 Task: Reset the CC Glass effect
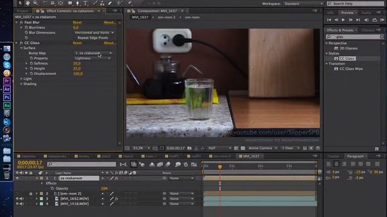pyautogui.click(x=77, y=43)
